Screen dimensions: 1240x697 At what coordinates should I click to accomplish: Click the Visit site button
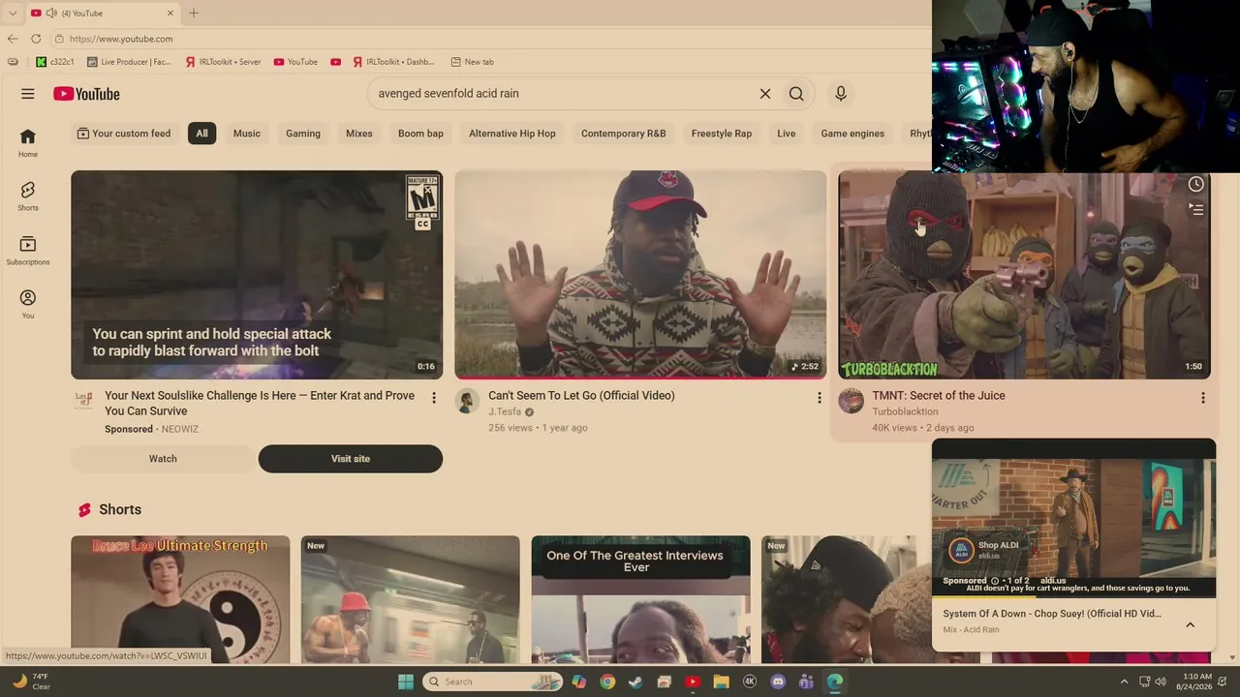pos(351,459)
